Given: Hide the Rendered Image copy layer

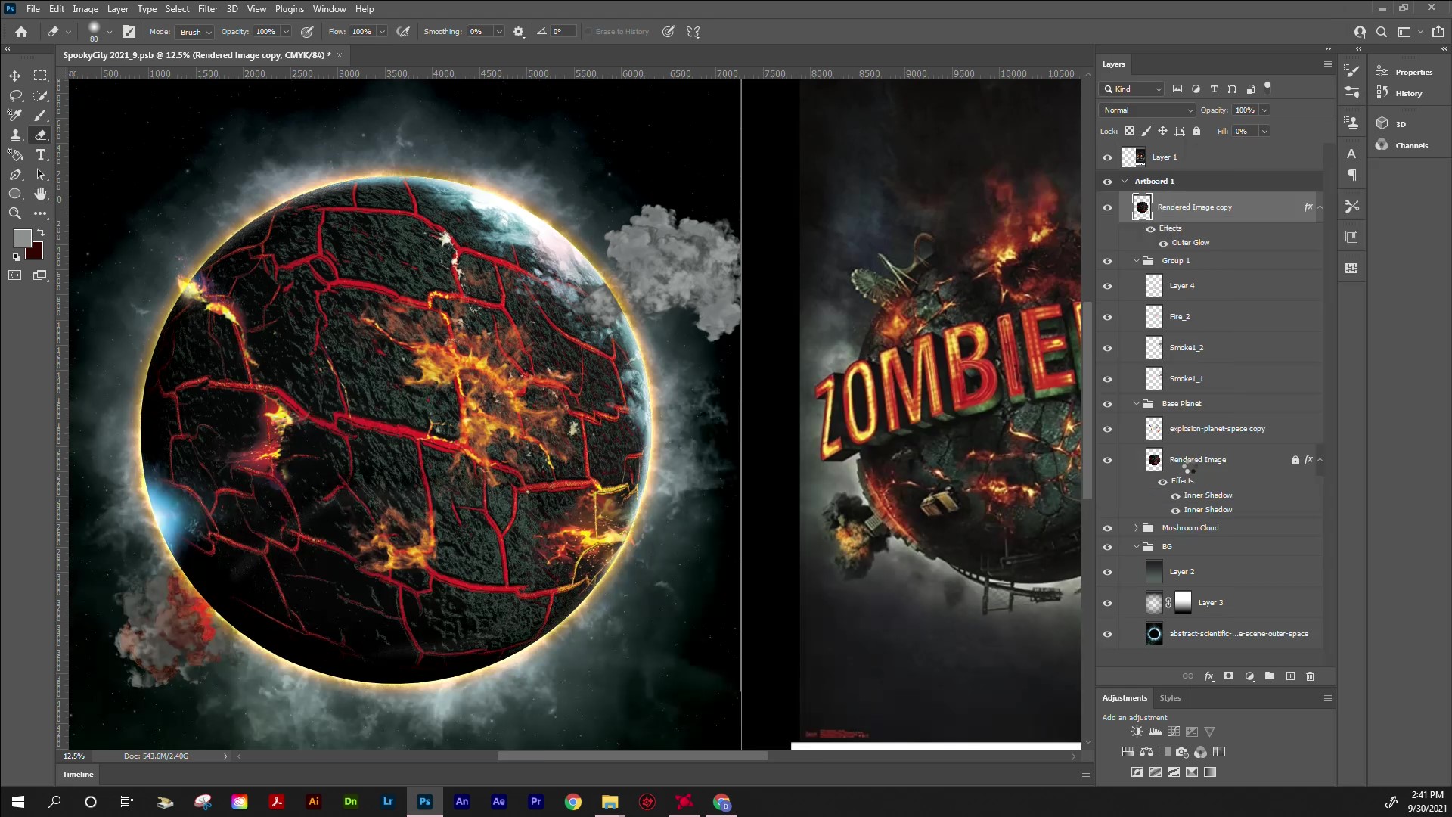Looking at the screenshot, I should [x=1107, y=207].
